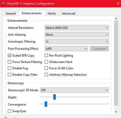Viewport: 121px width, 118px height.
Task: Go to the Advanced tab
Action: [68, 13]
